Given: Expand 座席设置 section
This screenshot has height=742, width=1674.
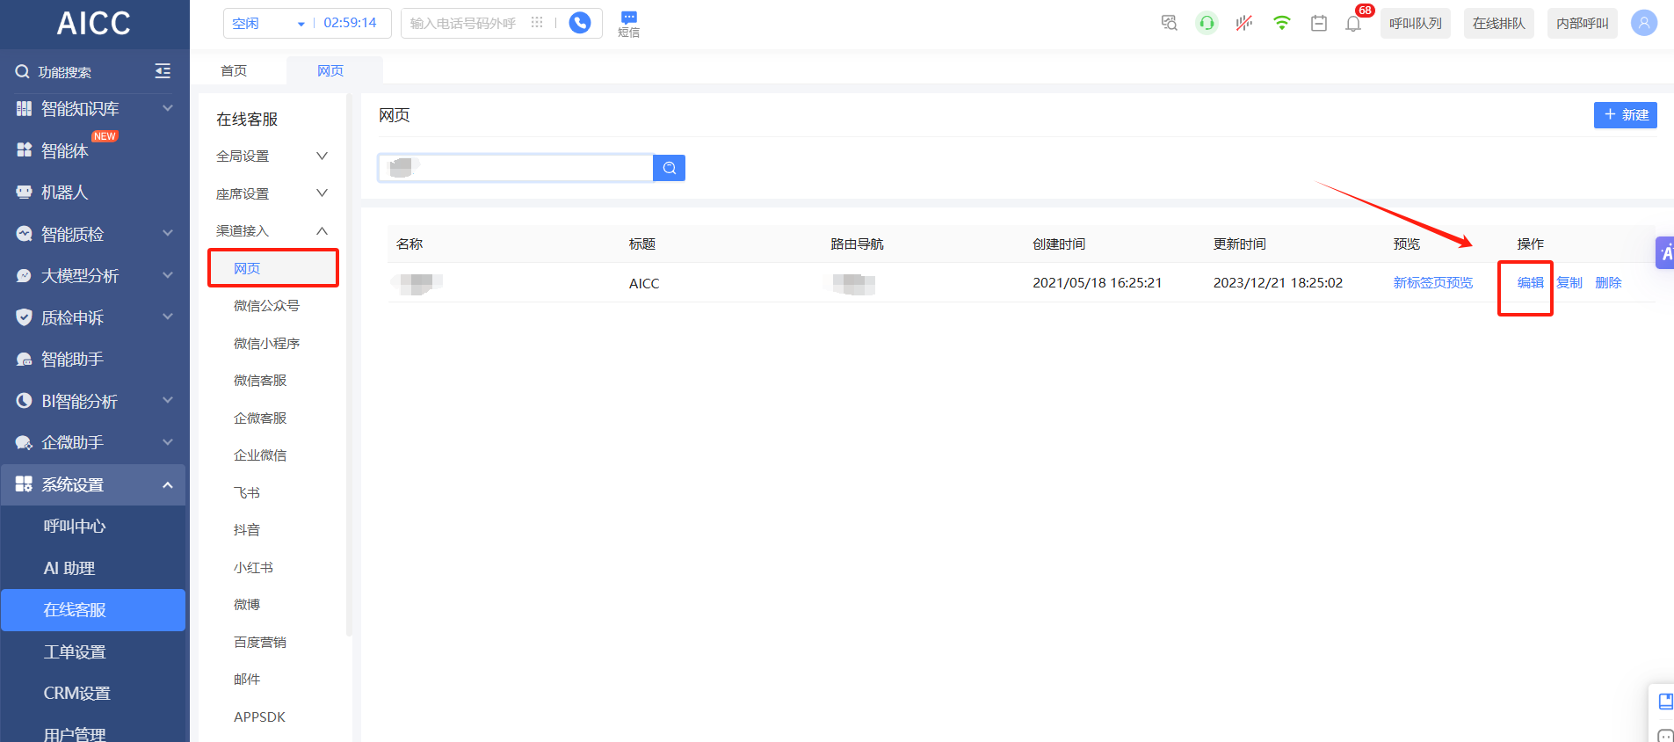Looking at the screenshot, I should (272, 193).
